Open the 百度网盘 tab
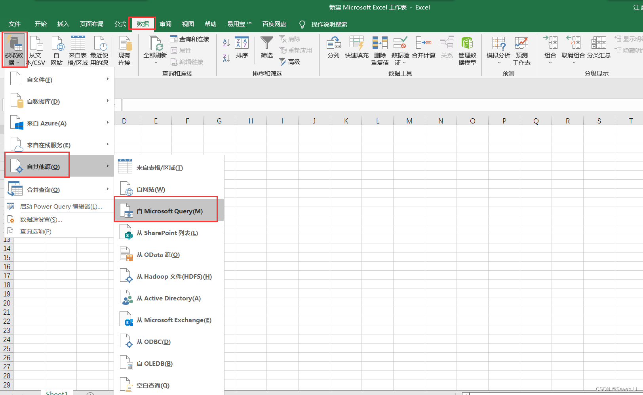Image resolution: width=643 pixels, height=395 pixels. [x=274, y=24]
